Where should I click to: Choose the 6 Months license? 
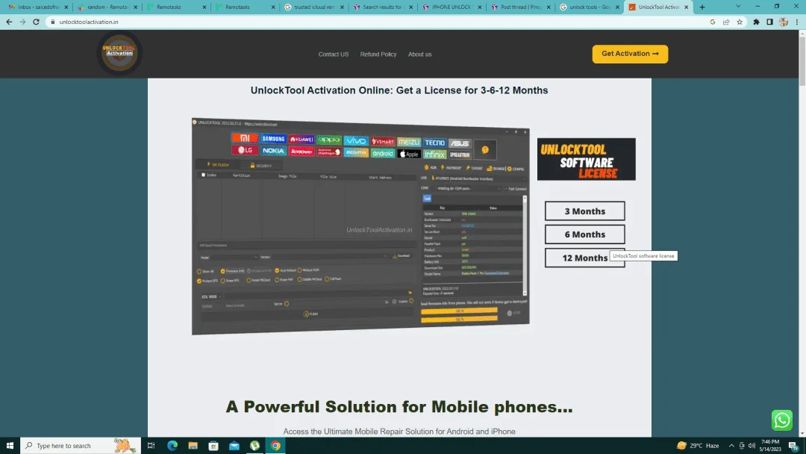click(585, 234)
